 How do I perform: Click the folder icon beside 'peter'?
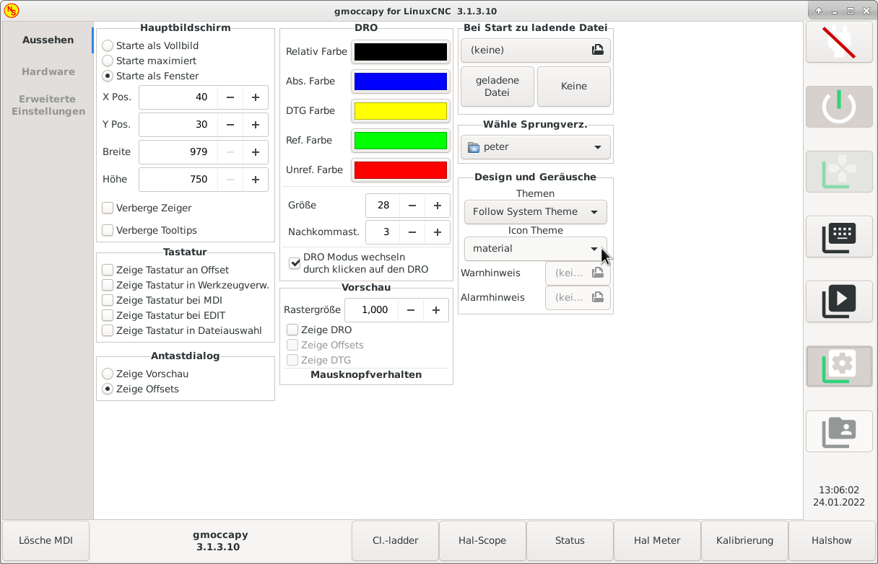click(x=474, y=147)
